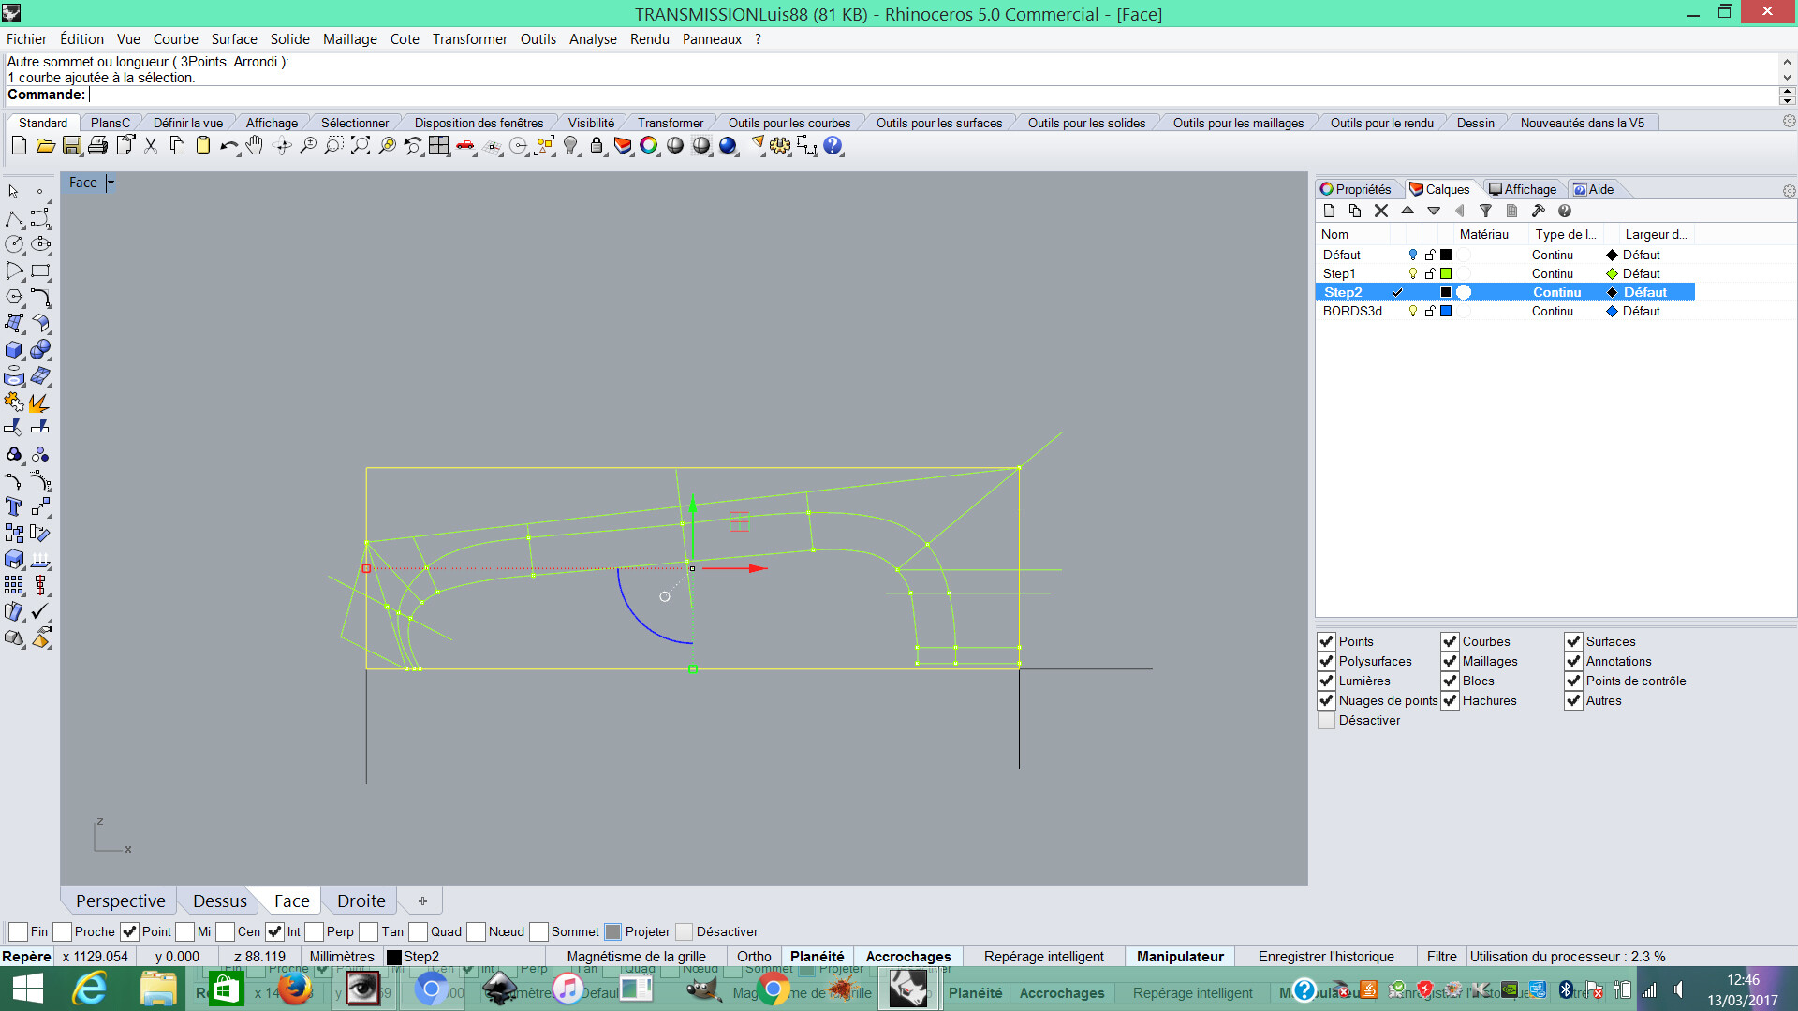Click the funnel filter icon in Calques panel
Screen dimensions: 1798x1011
[1485, 212]
